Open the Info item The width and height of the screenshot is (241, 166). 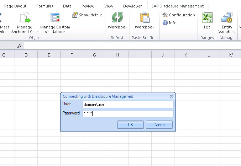point(169,23)
